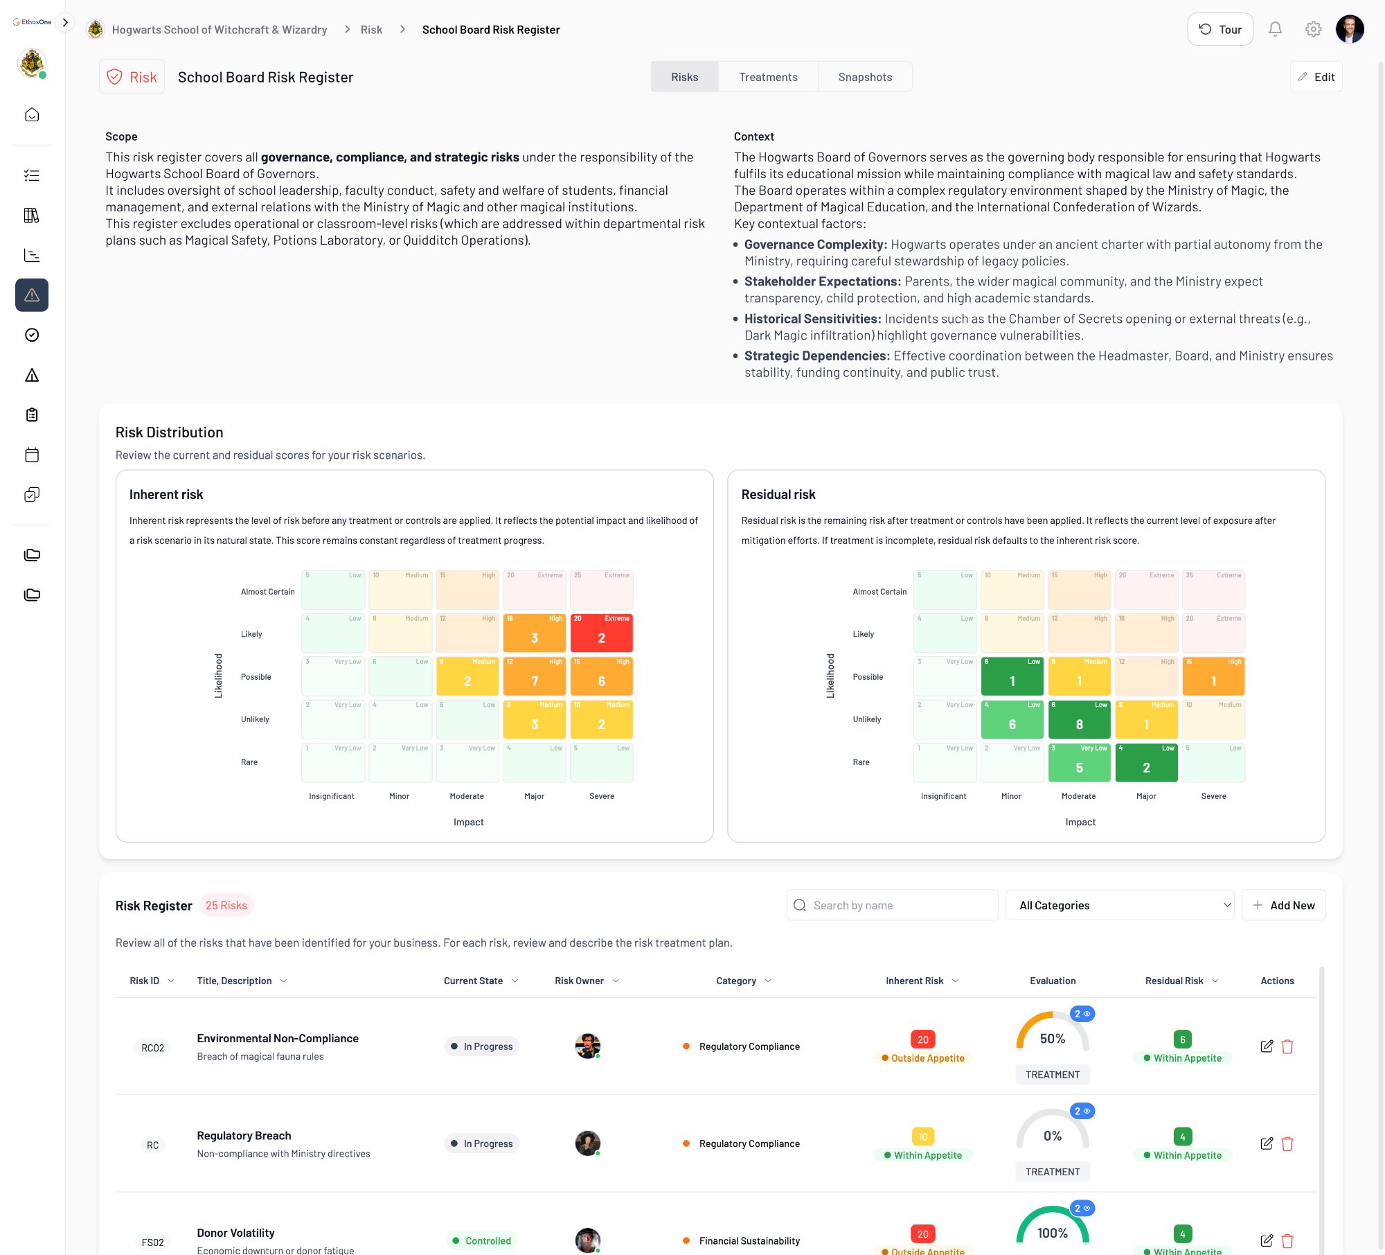Open the Snapshots tab

pyautogui.click(x=865, y=77)
